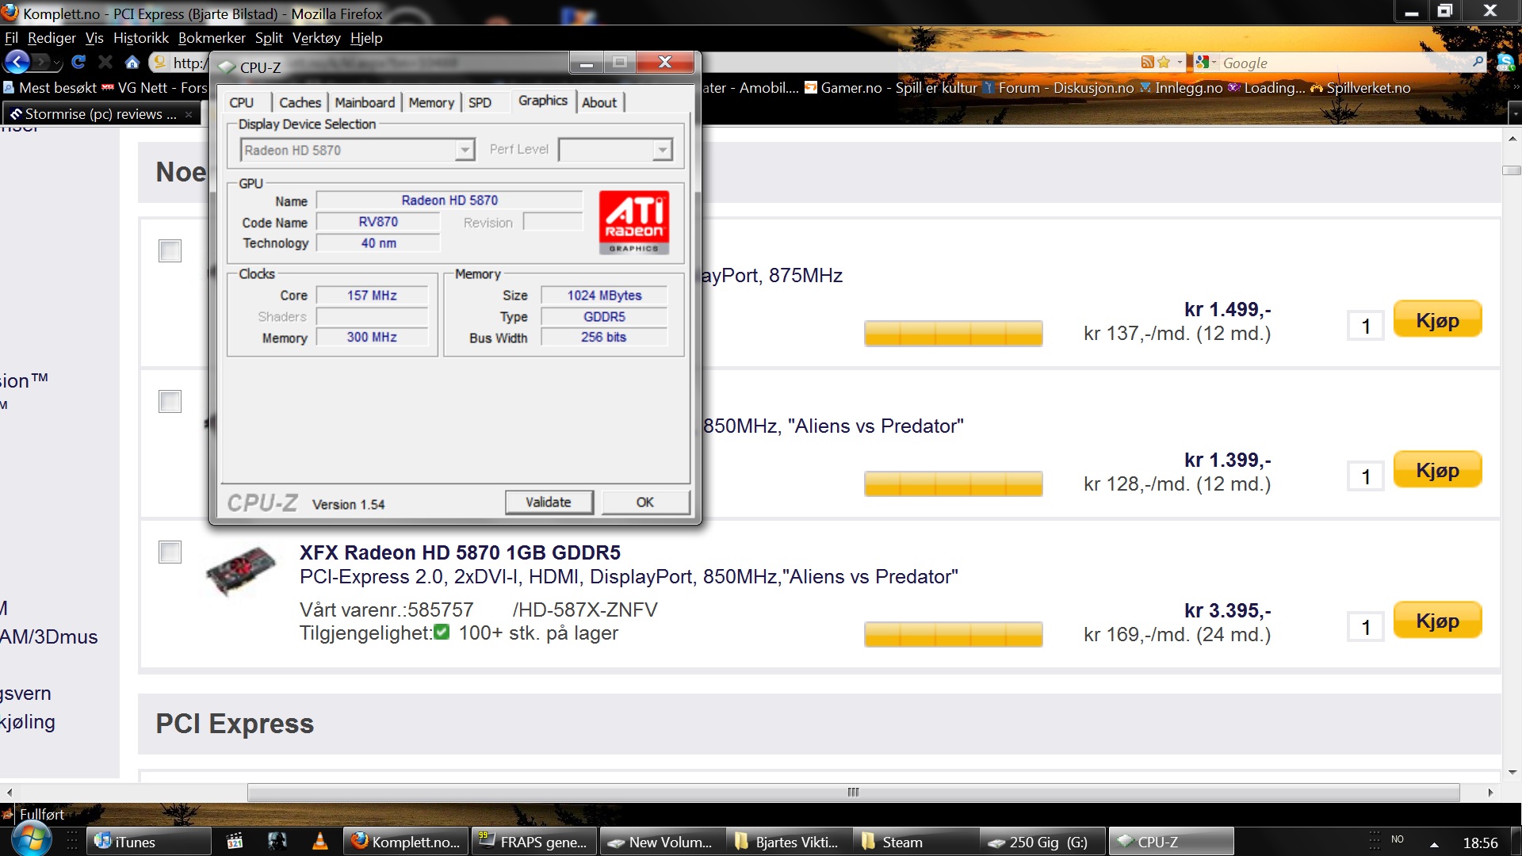Open New Volume taskbar window
The height and width of the screenshot is (856, 1522).
pos(662,842)
